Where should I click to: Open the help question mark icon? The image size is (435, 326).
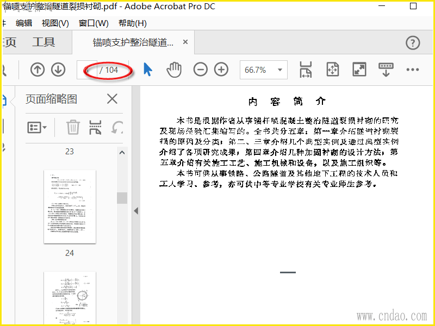click(x=413, y=43)
